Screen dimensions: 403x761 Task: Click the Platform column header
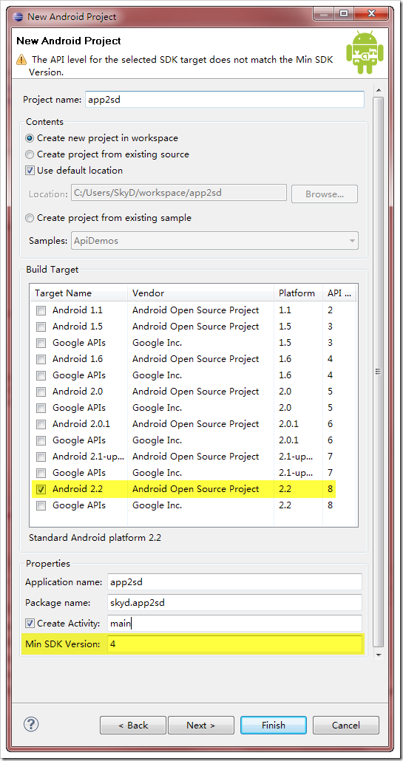(299, 293)
